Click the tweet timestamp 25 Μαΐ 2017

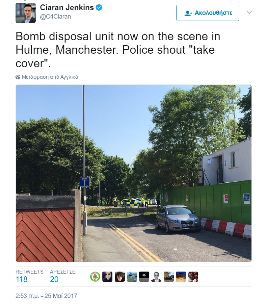coord(46,296)
